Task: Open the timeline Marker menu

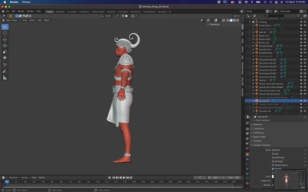Action: (x=42, y=178)
